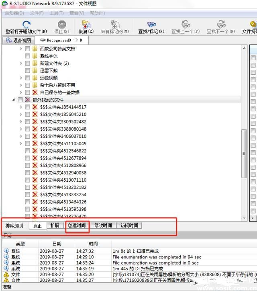Collapse the 额外找到的文件 tree node

click(x=14, y=100)
